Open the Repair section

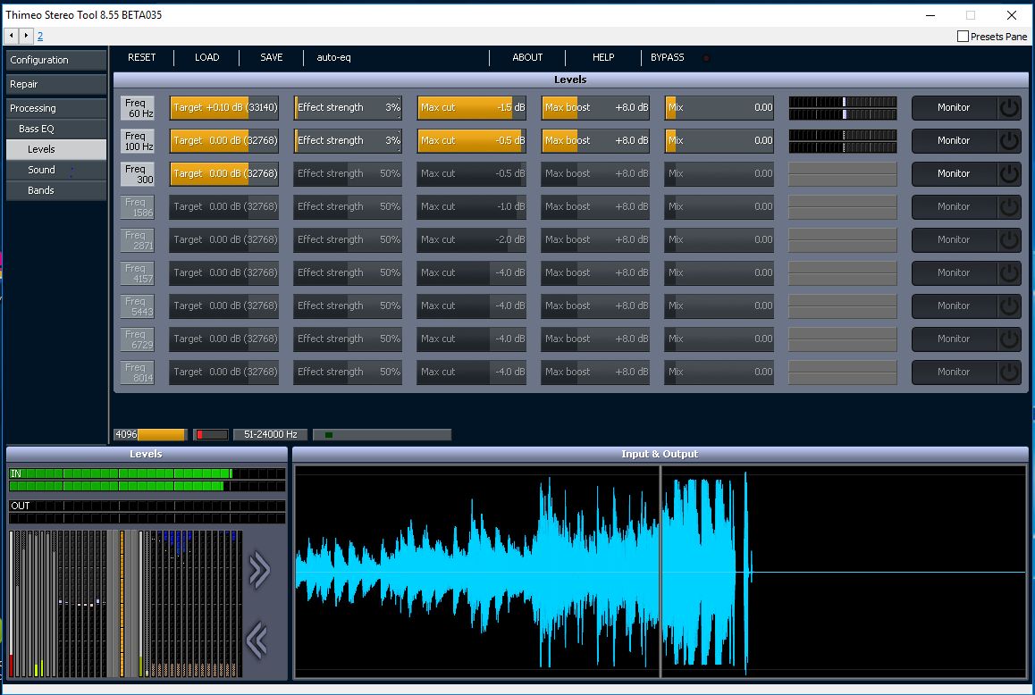[56, 84]
